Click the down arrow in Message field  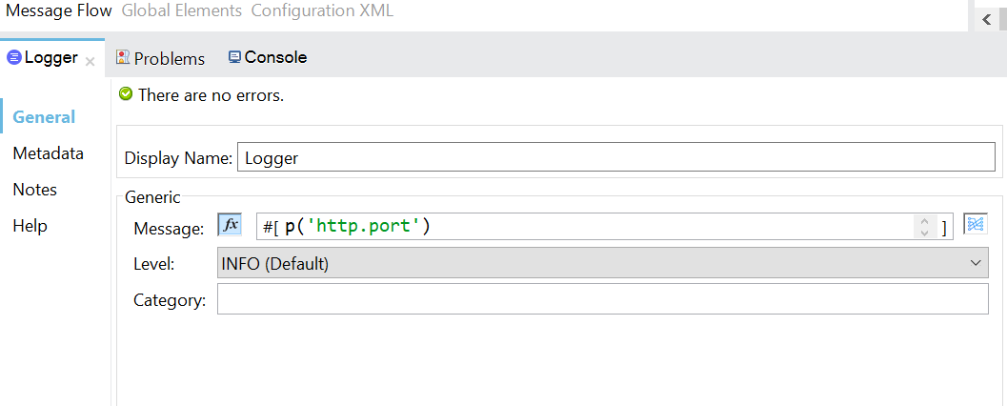[923, 233]
